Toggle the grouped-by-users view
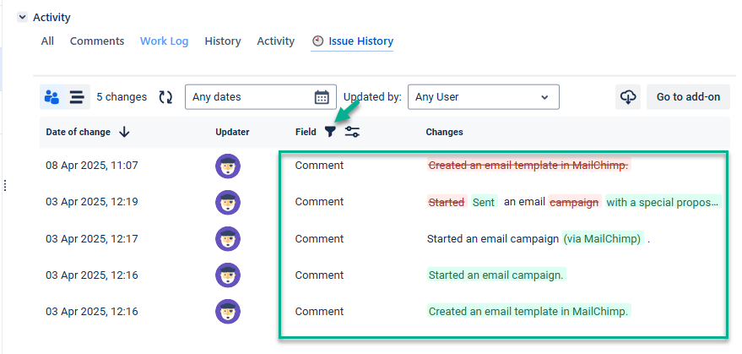742x354 pixels. pyautogui.click(x=52, y=97)
